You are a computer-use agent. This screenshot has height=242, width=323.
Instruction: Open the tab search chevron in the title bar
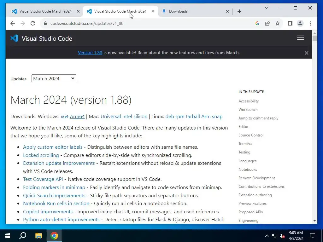point(266,8)
